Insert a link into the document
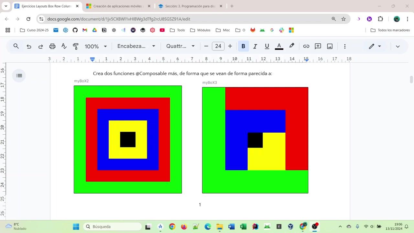Image resolution: width=414 pixels, height=233 pixels. (x=306, y=46)
